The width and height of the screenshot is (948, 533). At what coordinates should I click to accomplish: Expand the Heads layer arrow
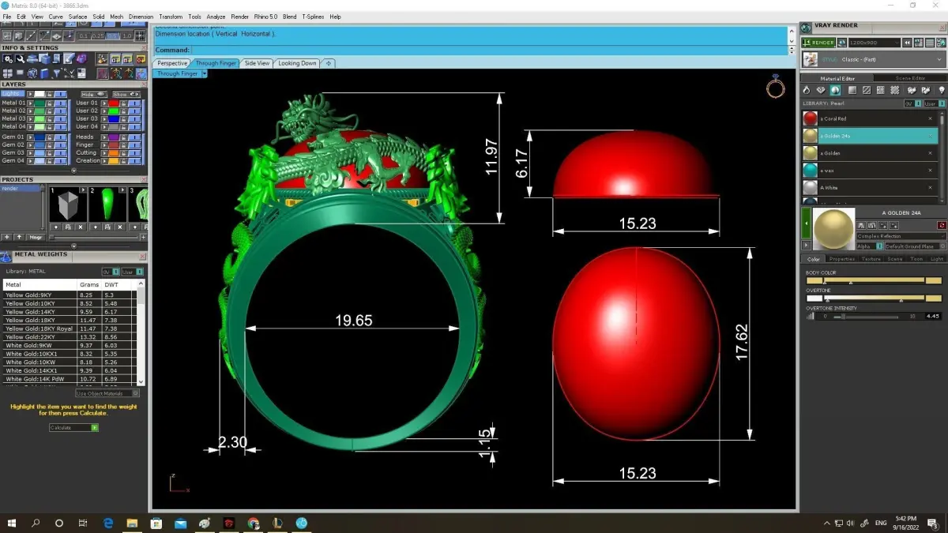point(104,137)
